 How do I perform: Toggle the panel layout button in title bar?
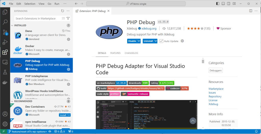click(224, 4)
